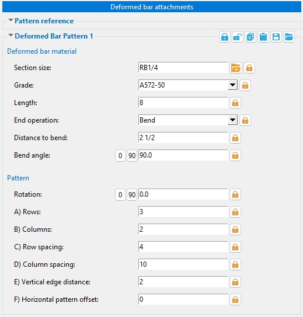Viewport: 303px width, 317px height.
Task: Toggle the lock beside the Bend angle field
Action: pos(235,155)
